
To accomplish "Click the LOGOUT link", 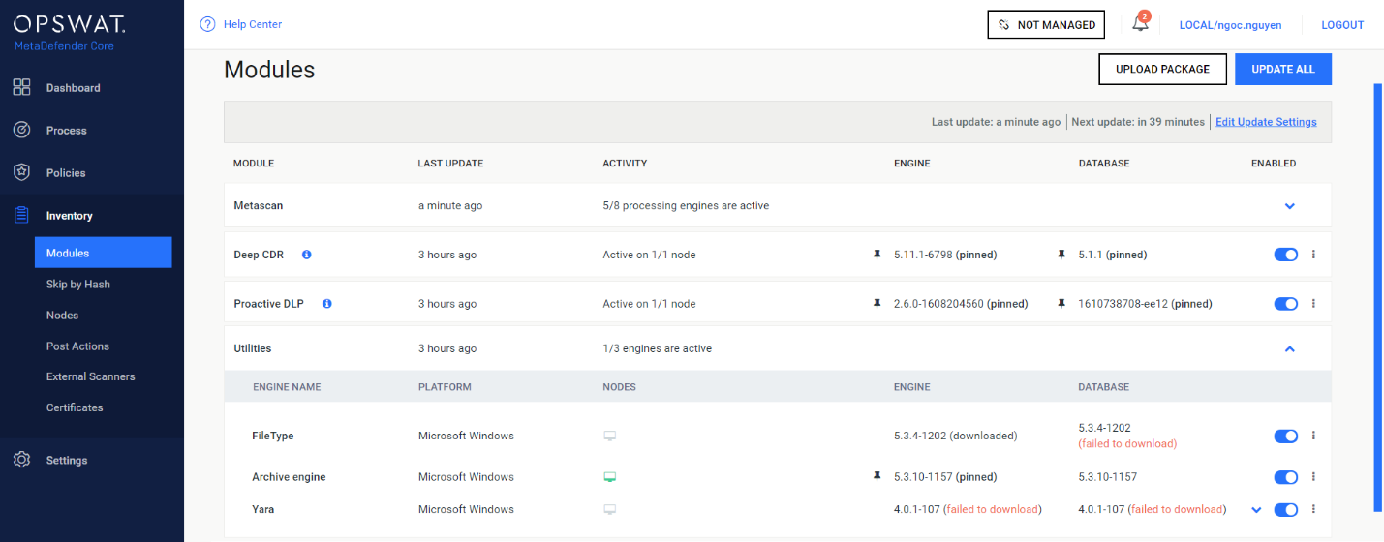I will [1342, 25].
